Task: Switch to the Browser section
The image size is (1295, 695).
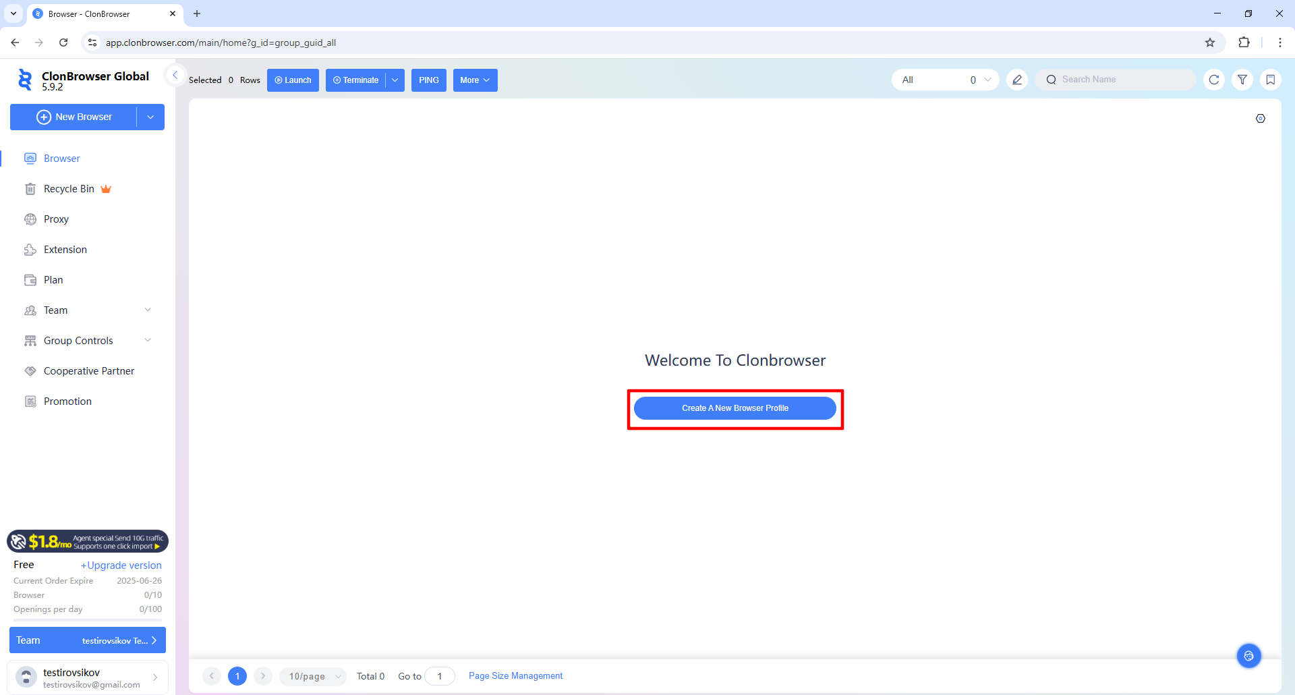Action: tap(61, 158)
